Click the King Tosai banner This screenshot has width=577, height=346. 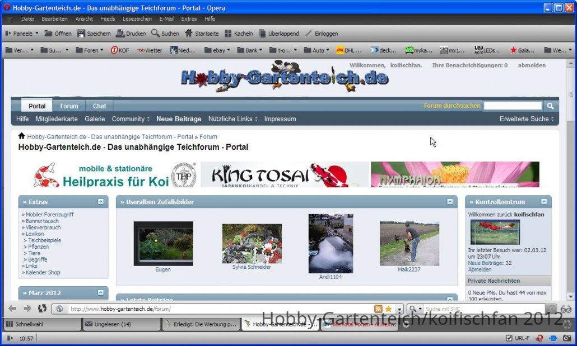[x=285, y=174]
